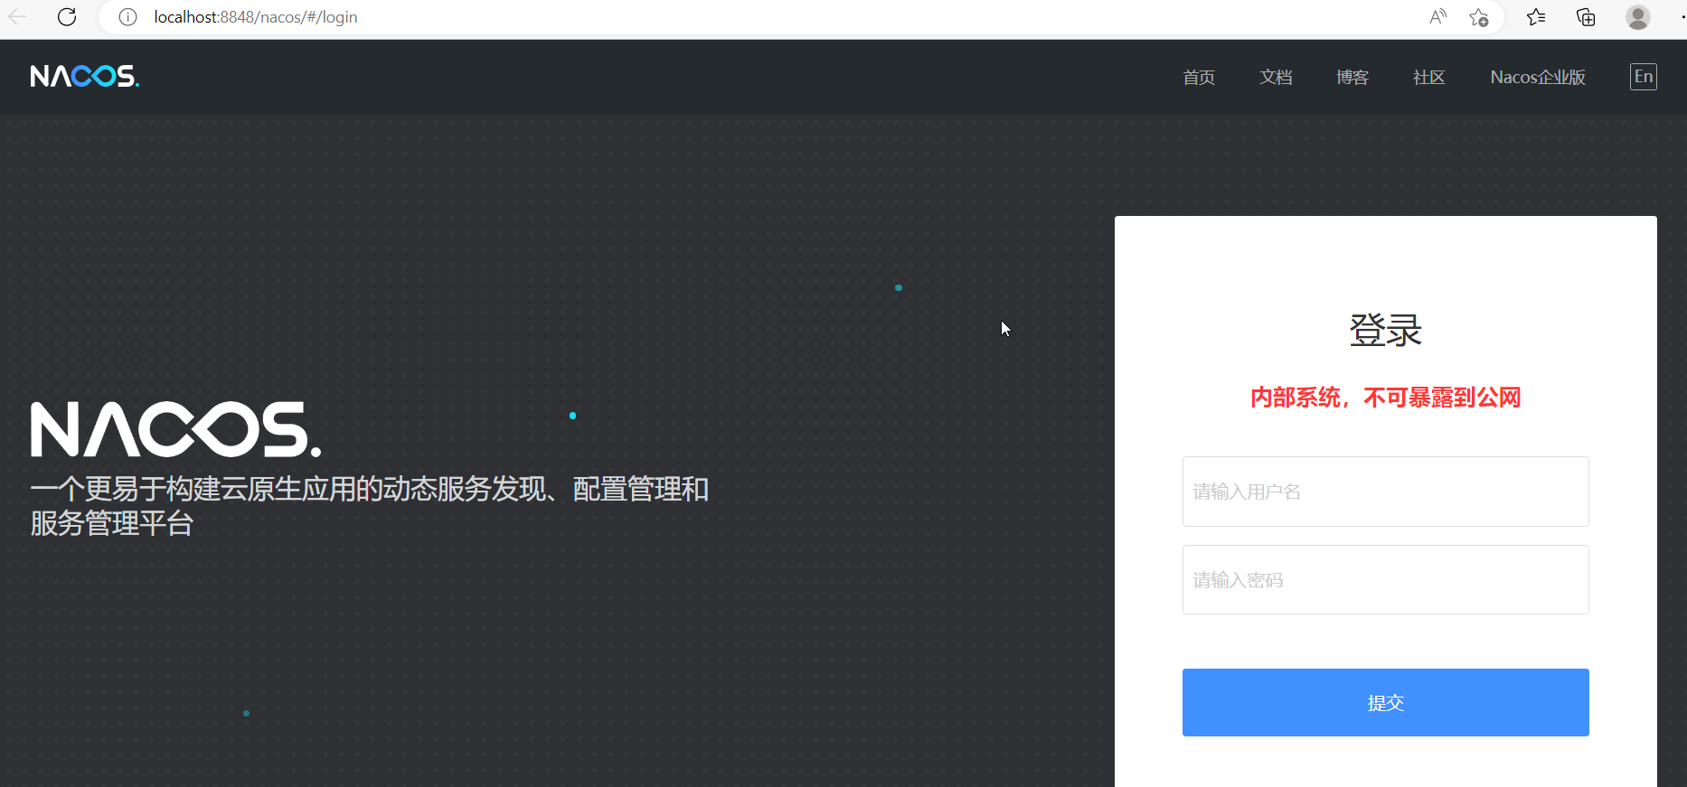
Task: Focus the 请输入用户名 username field
Action: pos(1385,492)
